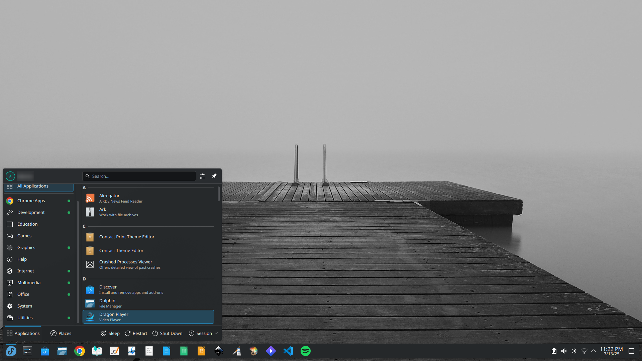The width and height of the screenshot is (642, 361).
Task: Click the Restart button
Action: tap(136, 333)
